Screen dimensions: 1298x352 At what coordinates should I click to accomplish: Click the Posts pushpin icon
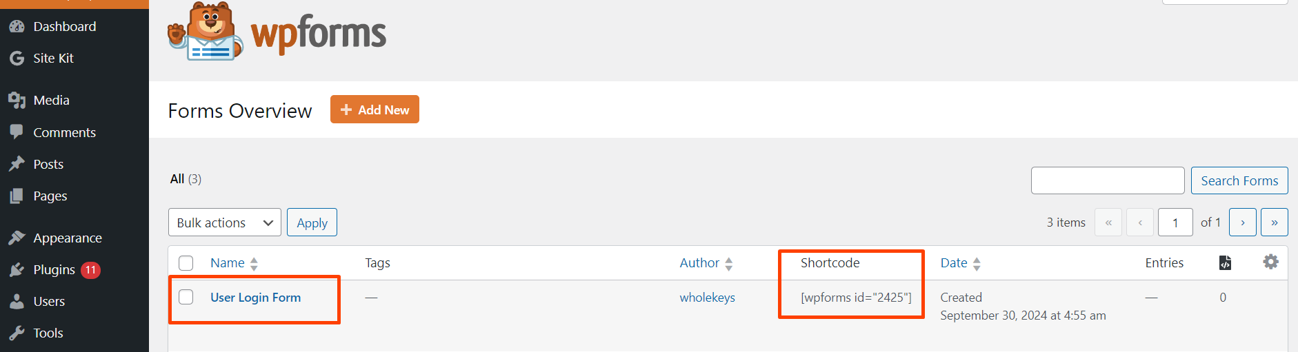pyautogui.click(x=17, y=164)
